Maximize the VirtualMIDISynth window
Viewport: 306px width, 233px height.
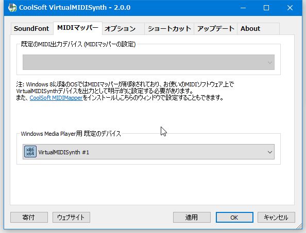[266, 8]
